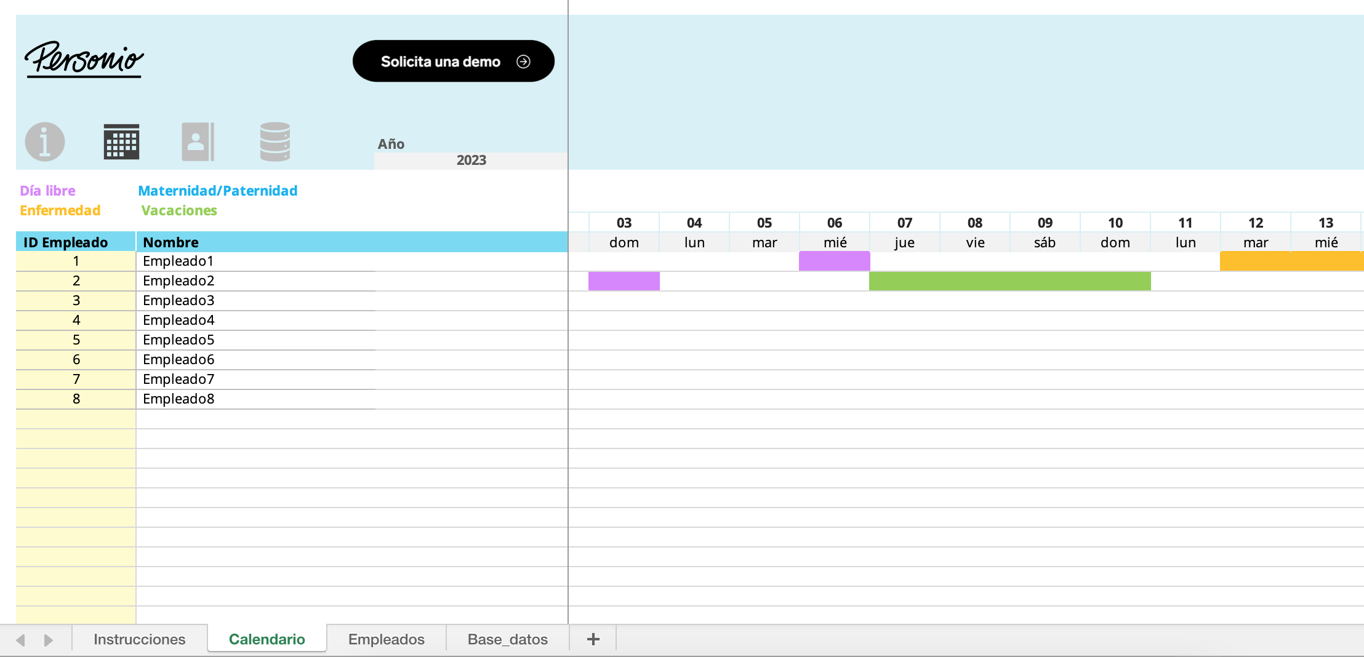Viewport: 1364px width, 657px height.
Task: Click the Día libre legend label
Action: [47, 191]
